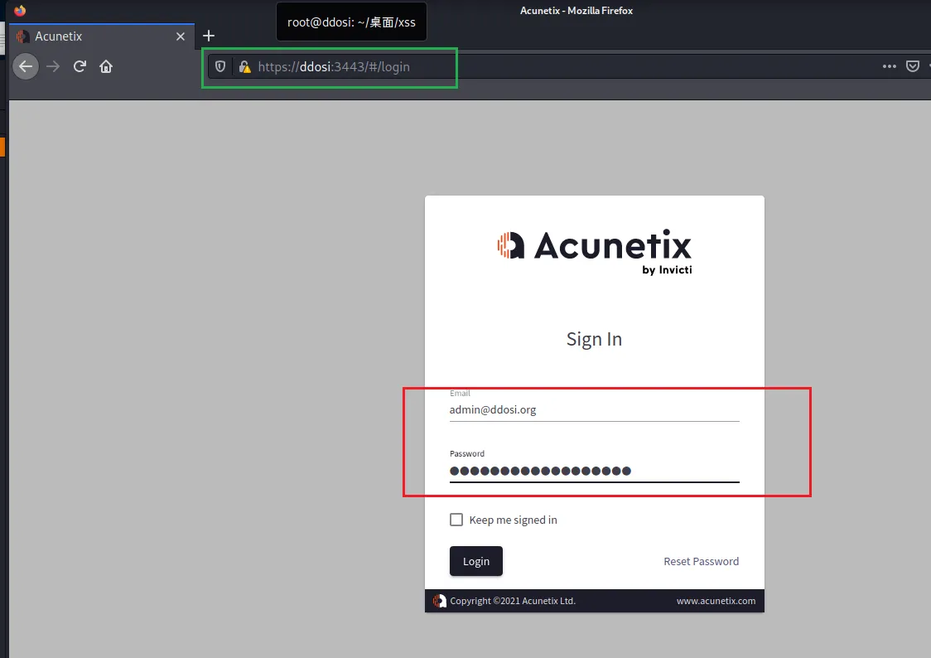Click the Firefox logo in title bar
Screen dimensions: 931x658
(x=20, y=10)
